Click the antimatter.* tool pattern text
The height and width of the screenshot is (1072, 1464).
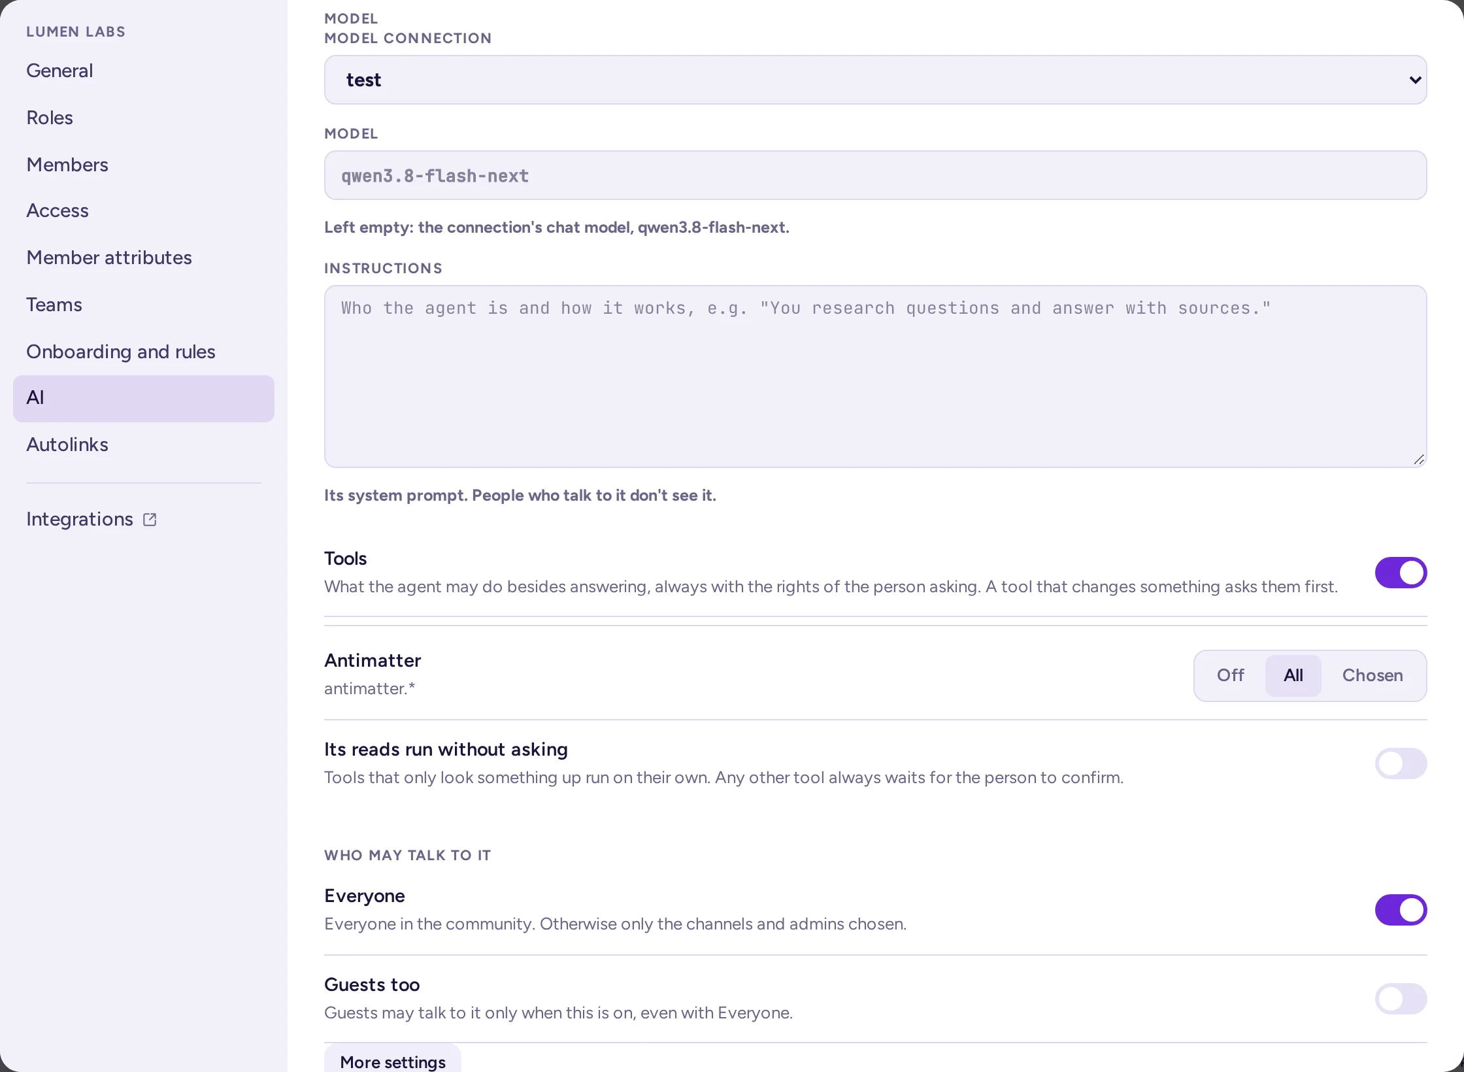tap(369, 688)
